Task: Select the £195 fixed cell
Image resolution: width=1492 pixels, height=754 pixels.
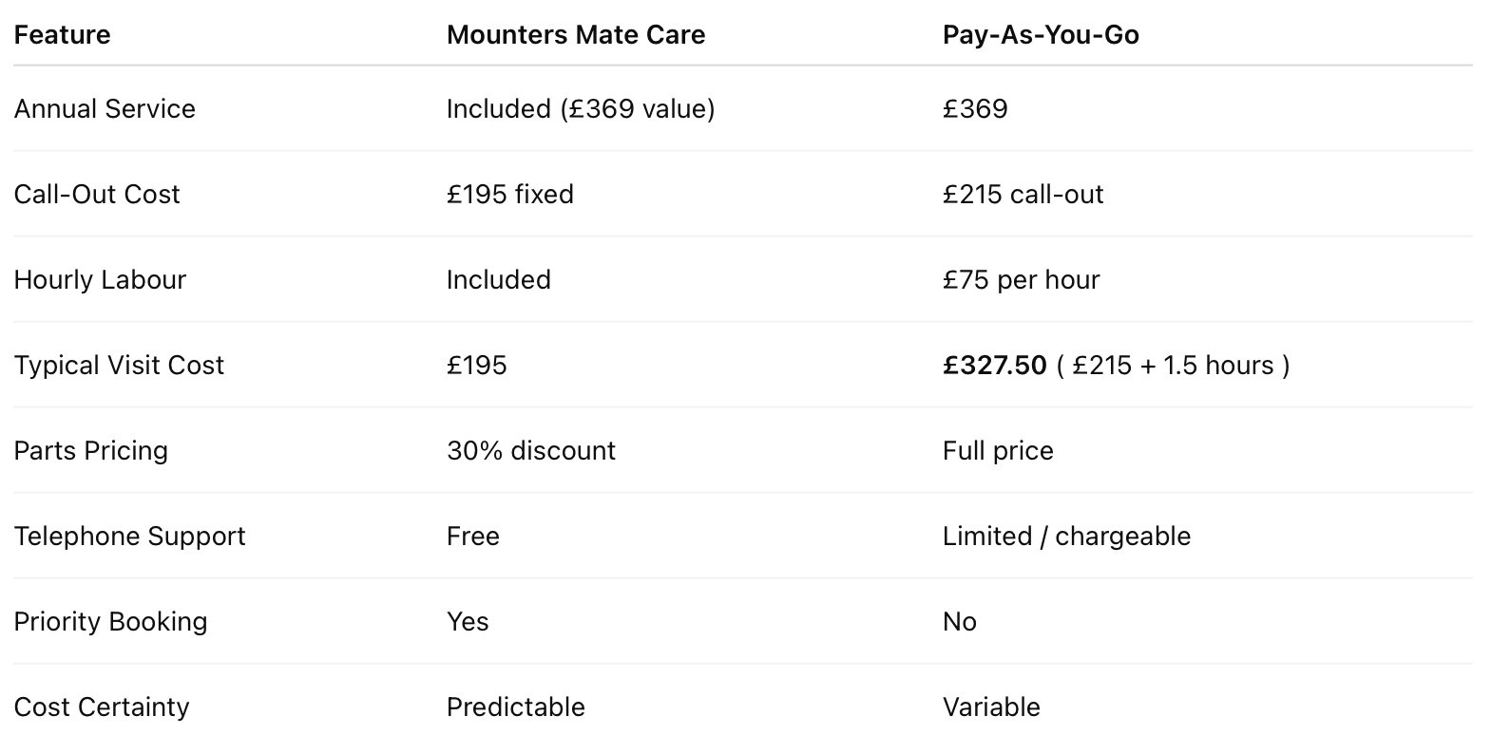Action: (x=510, y=195)
